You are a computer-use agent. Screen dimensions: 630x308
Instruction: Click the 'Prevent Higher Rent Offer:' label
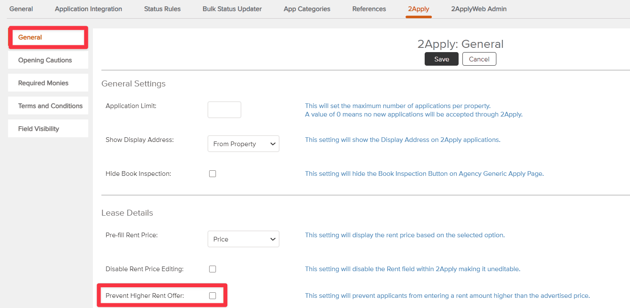pos(145,295)
